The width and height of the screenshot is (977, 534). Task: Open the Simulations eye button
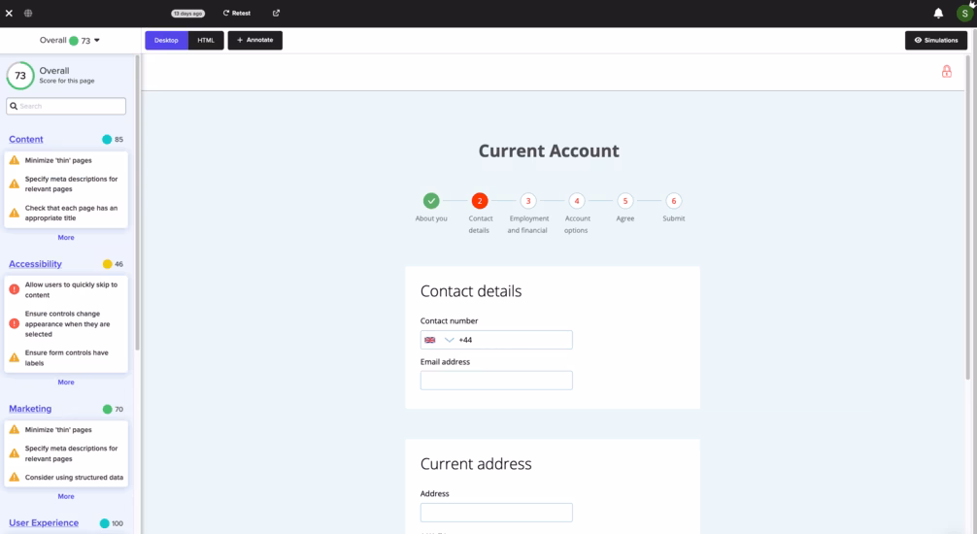point(936,40)
